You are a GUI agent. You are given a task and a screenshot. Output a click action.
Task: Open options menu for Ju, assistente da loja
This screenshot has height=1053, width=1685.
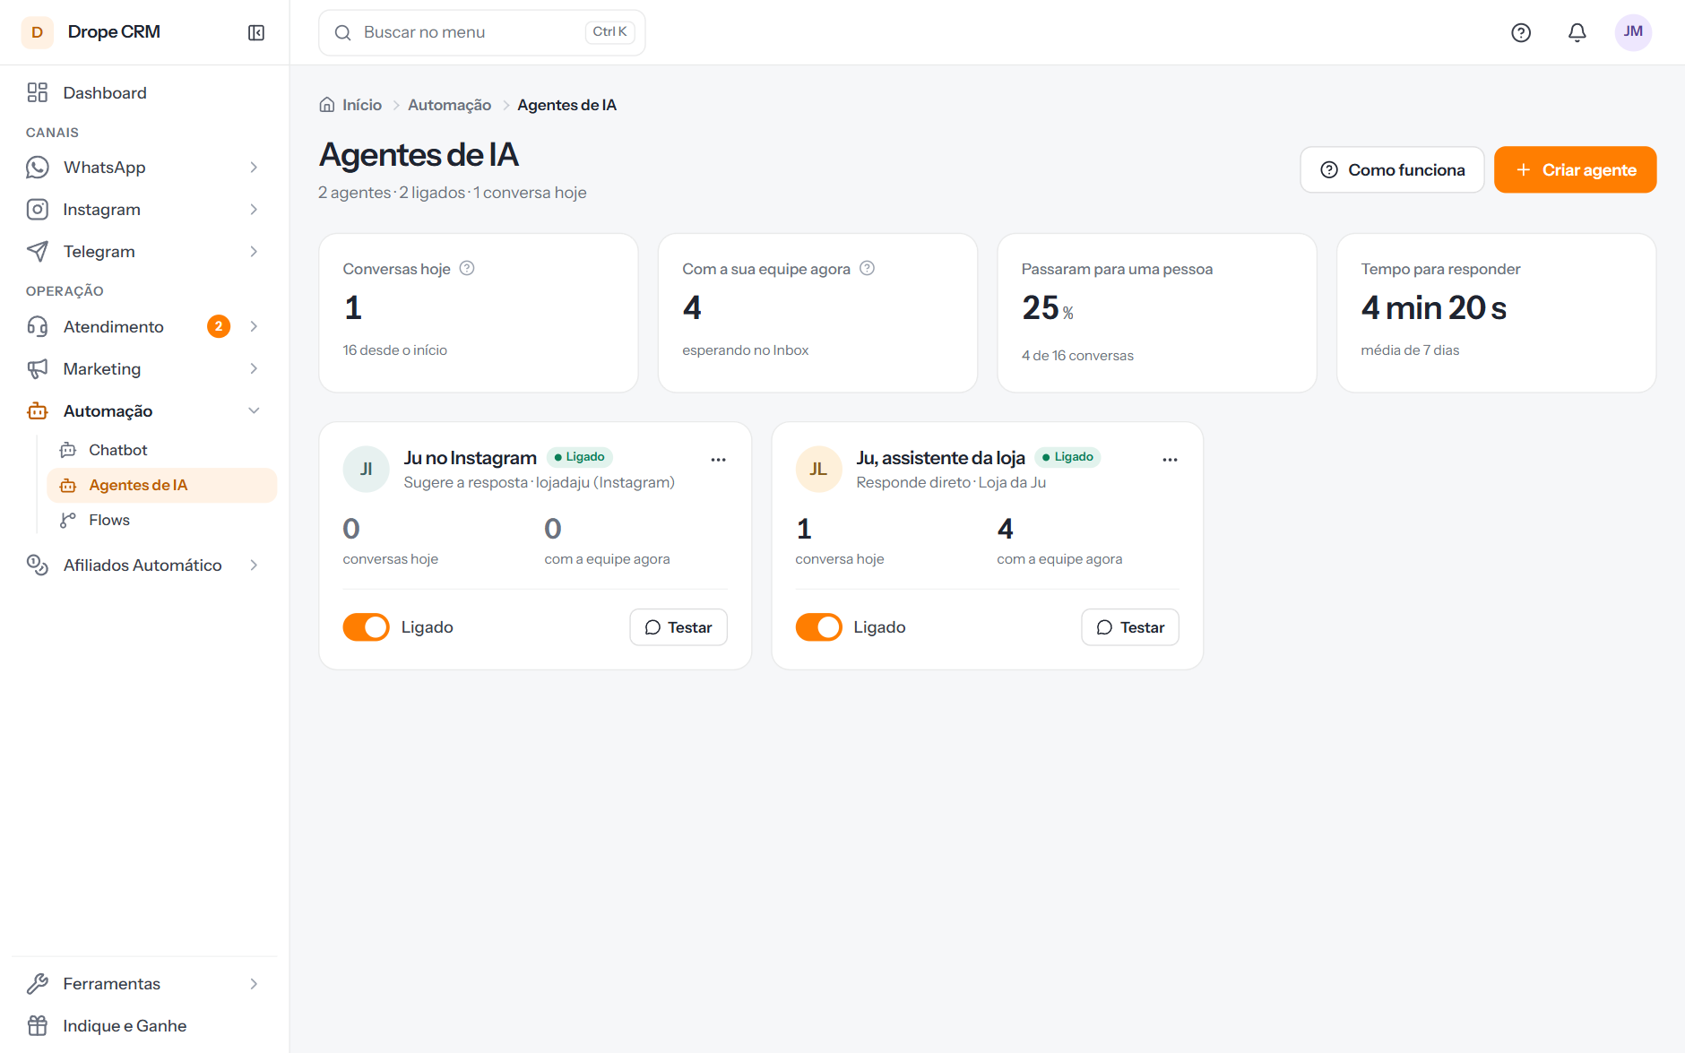[x=1170, y=459]
